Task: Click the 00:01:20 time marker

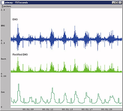Action: coord(107,109)
